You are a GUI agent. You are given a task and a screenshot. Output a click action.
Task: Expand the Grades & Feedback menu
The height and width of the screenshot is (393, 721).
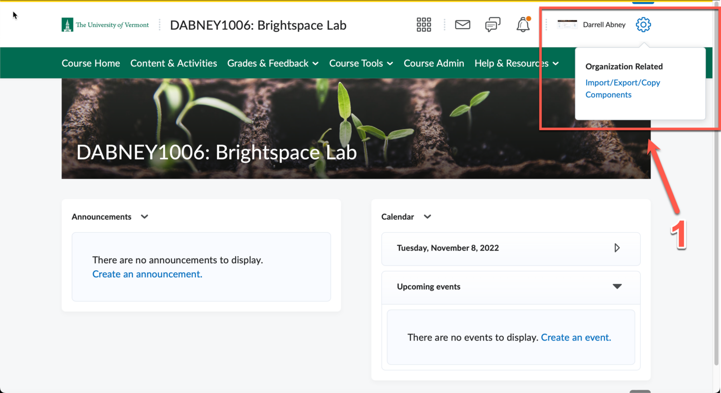(x=272, y=63)
